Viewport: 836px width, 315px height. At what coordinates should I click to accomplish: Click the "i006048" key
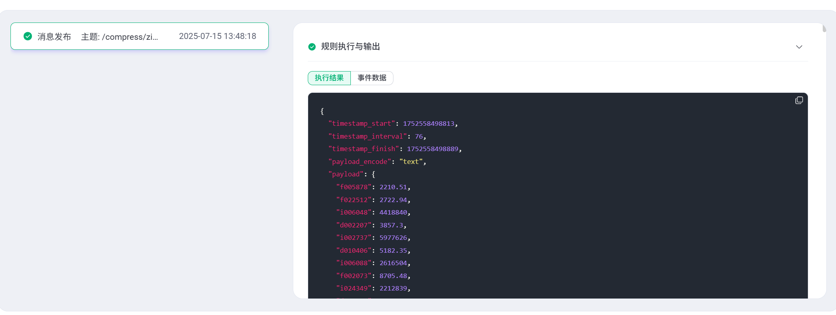354,213
